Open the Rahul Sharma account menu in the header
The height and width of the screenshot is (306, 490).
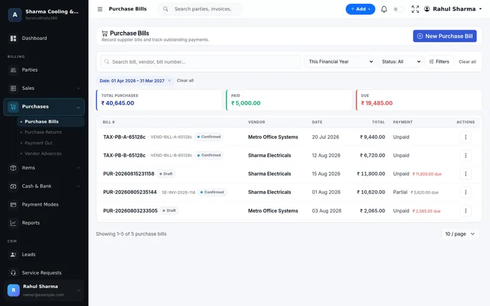(x=453, y=9)
